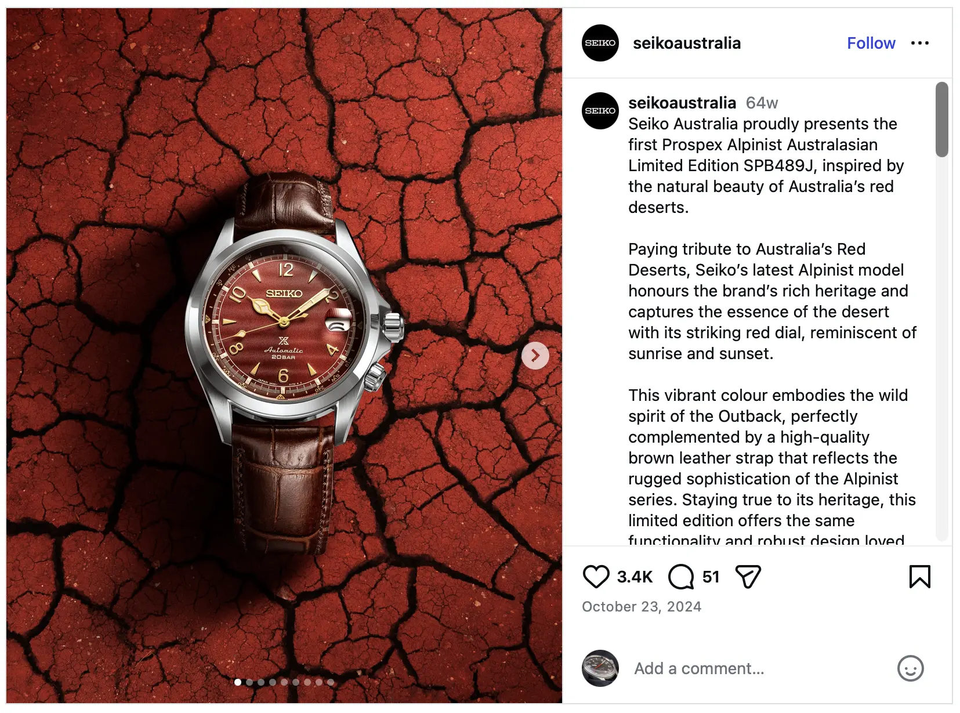Screen dimensions: 960x713
Task: Open the October 23, 2024 post date
Action: click(642, 607)
